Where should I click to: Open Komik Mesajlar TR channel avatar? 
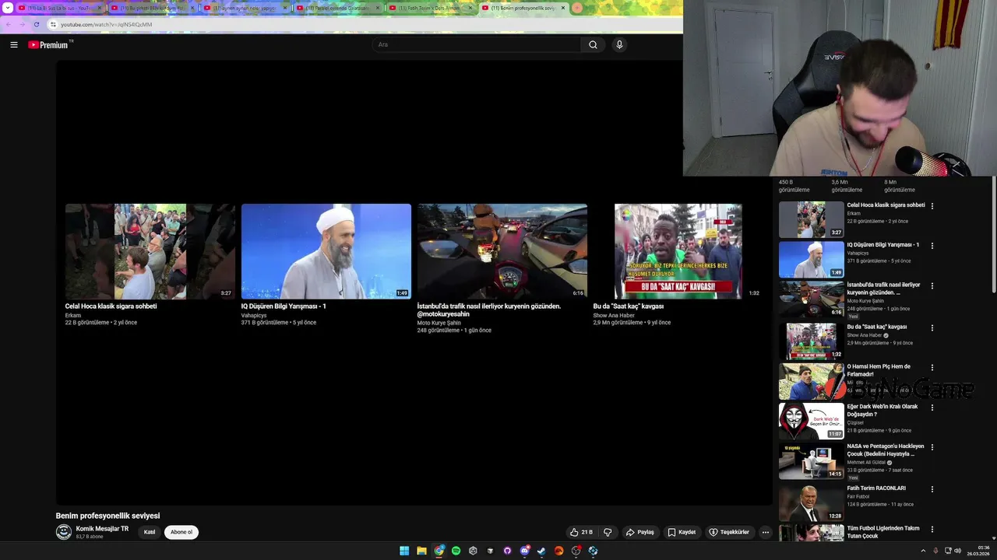[64, 532]
